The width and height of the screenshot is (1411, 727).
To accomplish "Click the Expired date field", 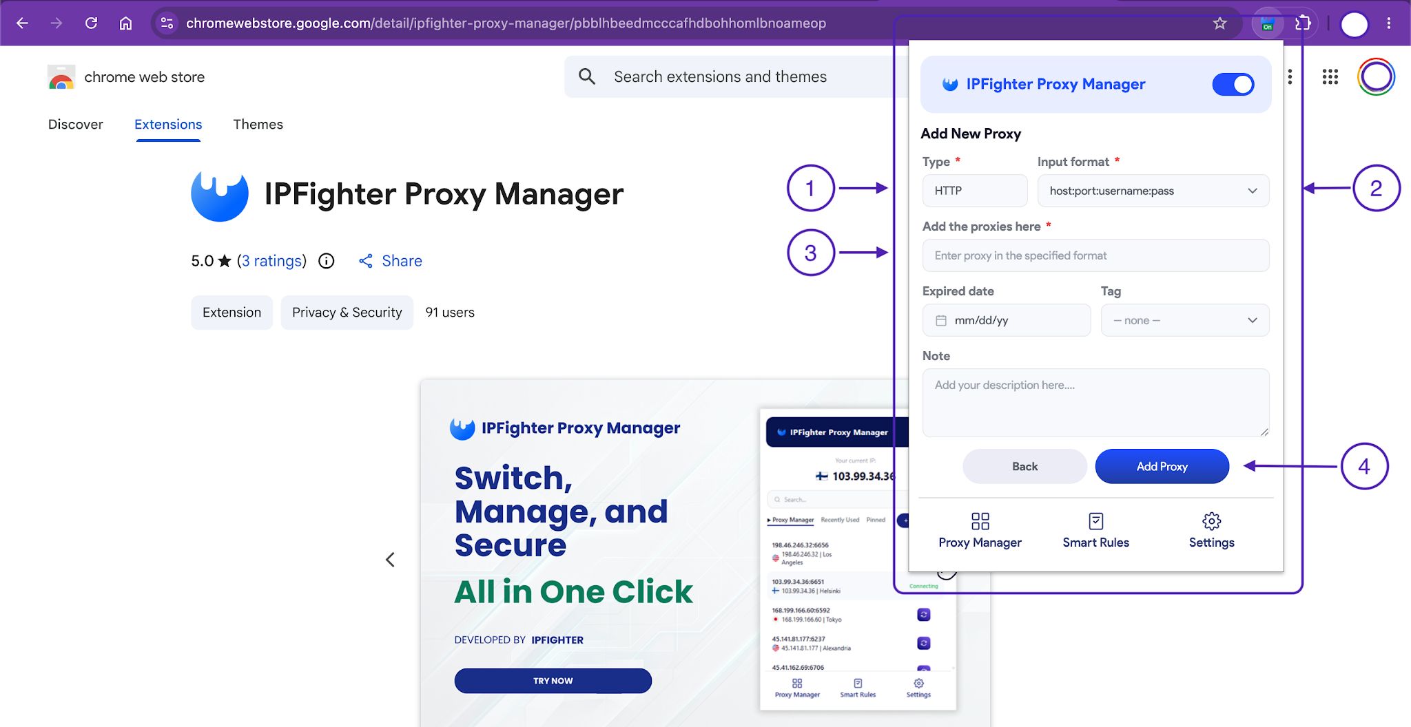I will (x=1007, y=320).
